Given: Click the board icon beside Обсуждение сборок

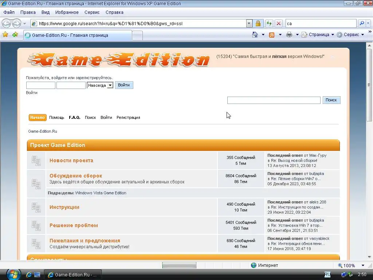Looking at the screenshot, I should (36, 184).
